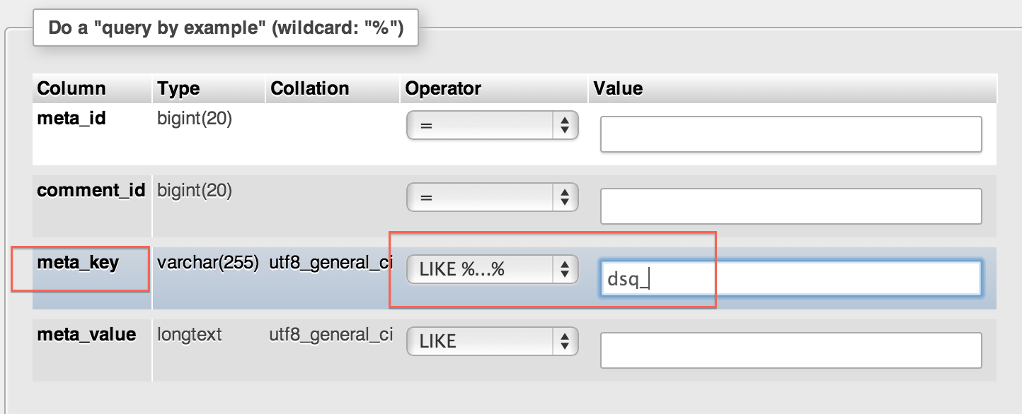Click the comment_id value input field
1022x414 pixels.
click(x=791, y=206)
